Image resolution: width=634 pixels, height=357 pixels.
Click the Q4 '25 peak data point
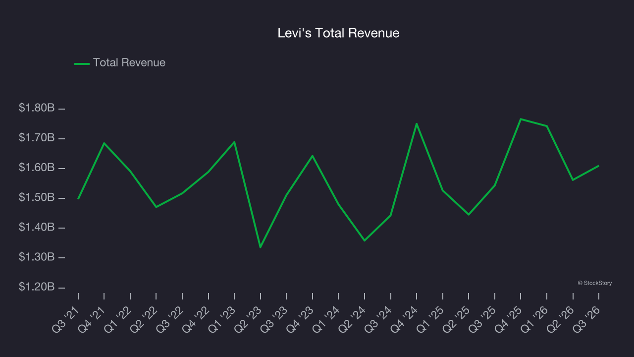[x=521, y=119]
